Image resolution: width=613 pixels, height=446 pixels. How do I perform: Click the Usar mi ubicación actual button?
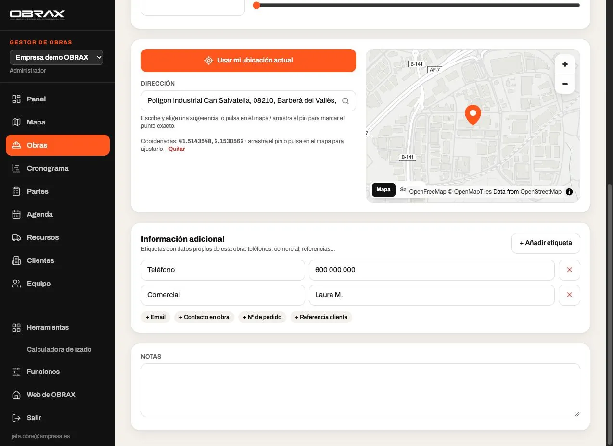(x=248, y=61)
